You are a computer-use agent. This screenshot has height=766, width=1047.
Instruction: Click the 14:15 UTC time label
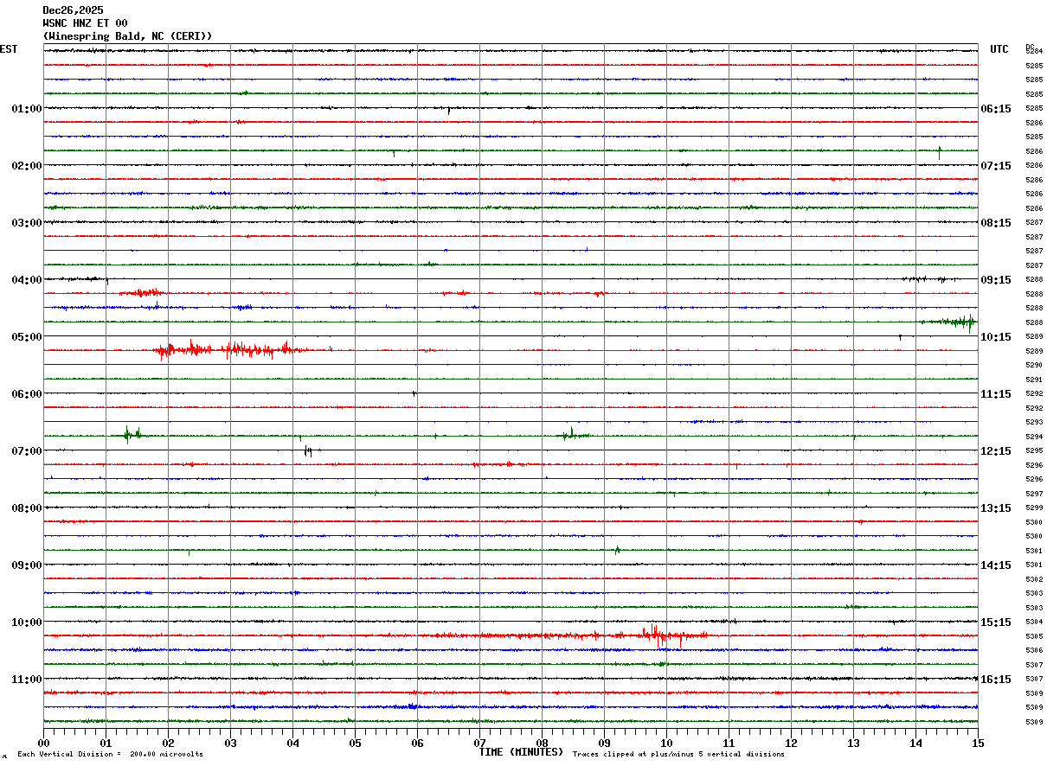[995, 565]
